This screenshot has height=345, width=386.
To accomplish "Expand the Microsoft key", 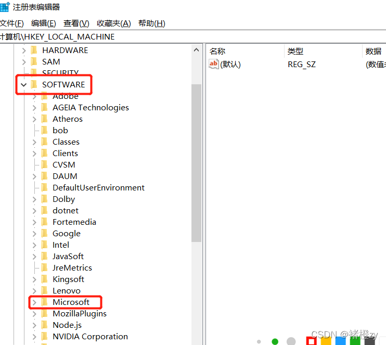I will (34, 302).
